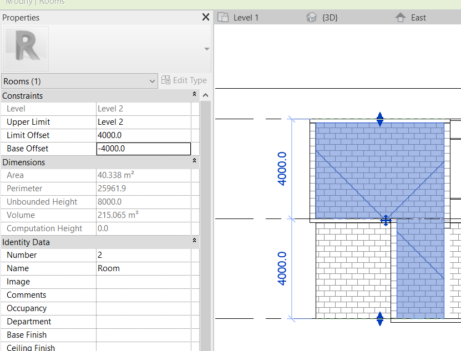Click the Upper Limit parameter label
Screen dimensions: 461x351
tap(28, 122)
